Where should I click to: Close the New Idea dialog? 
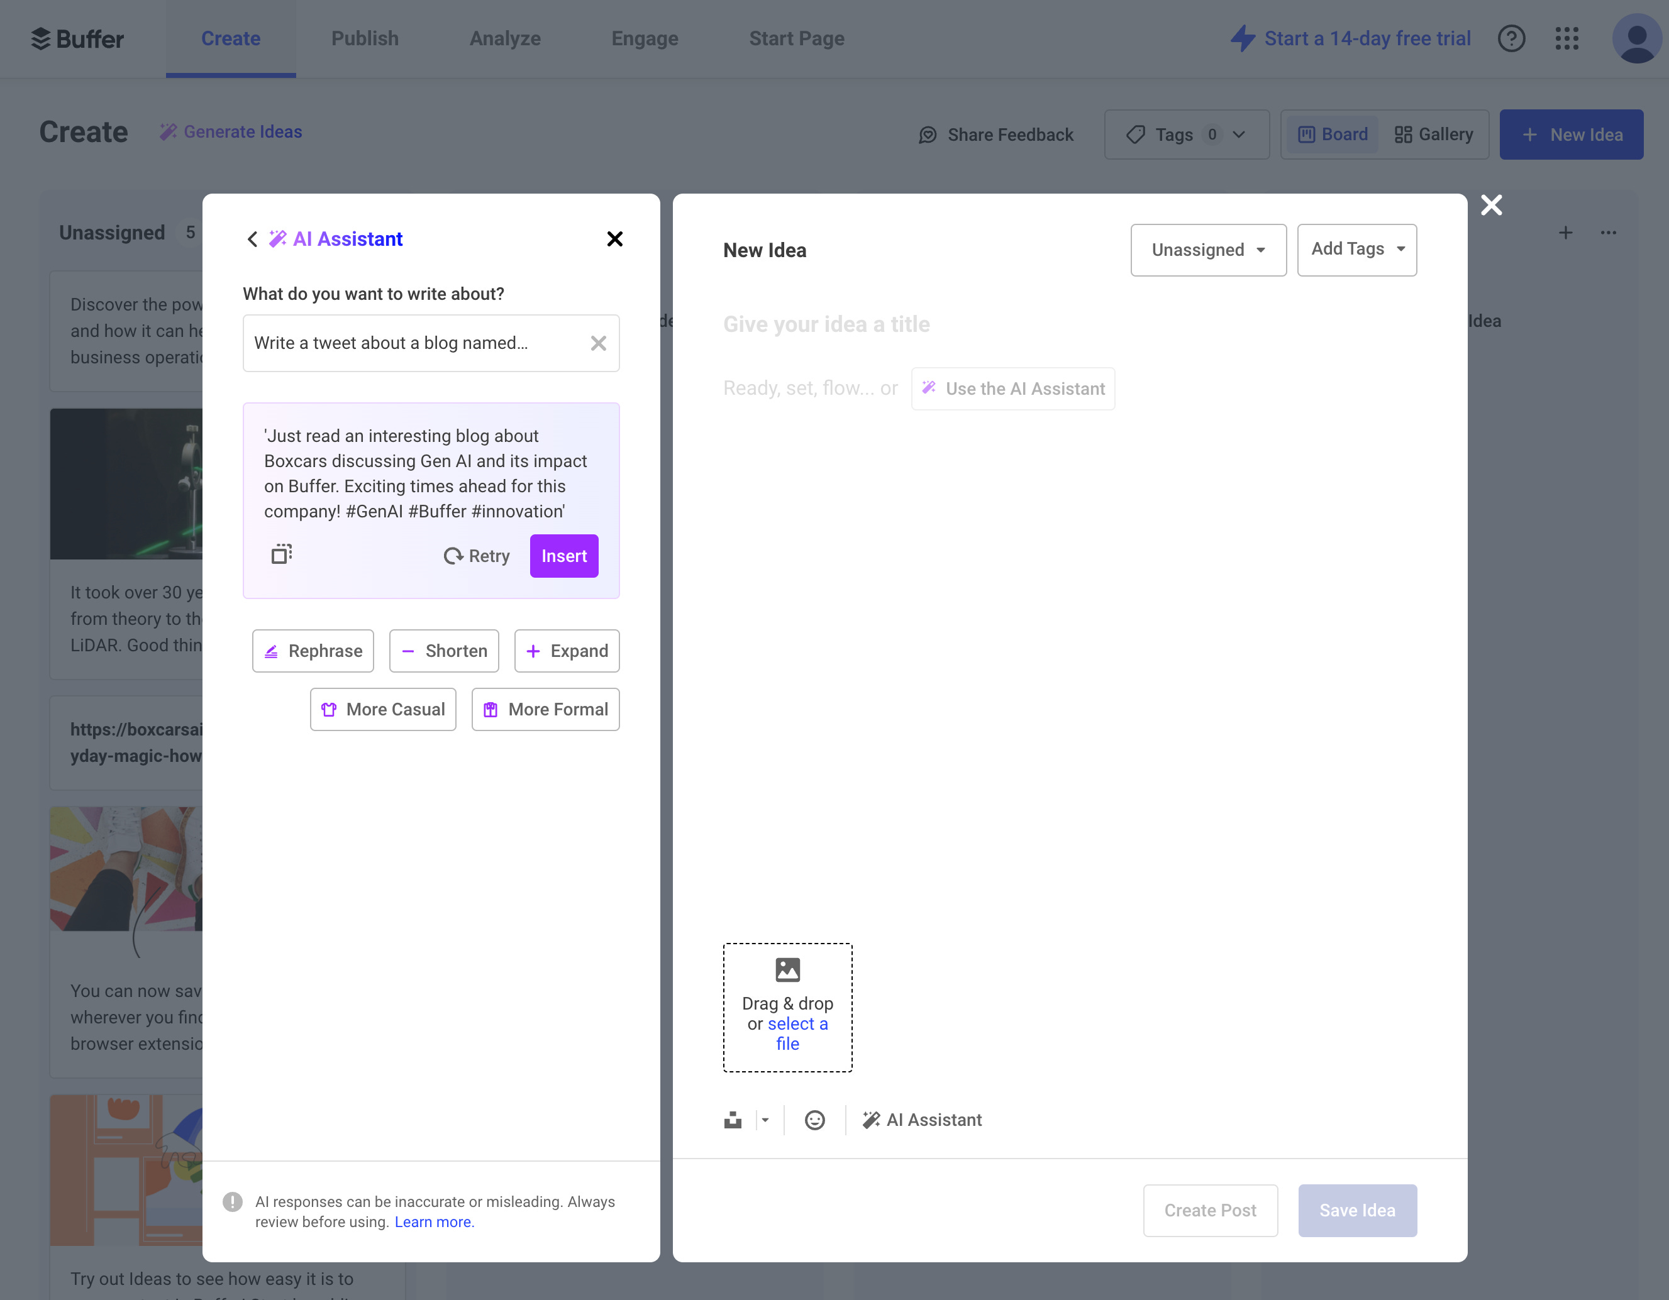(1491, 205)
